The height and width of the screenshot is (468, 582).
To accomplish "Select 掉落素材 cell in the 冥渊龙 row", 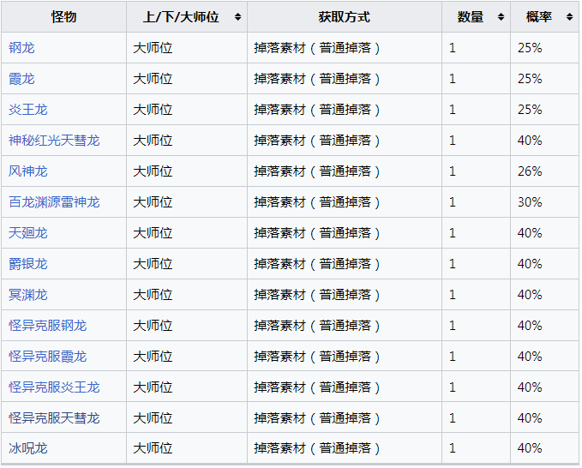I will (345, 294).
